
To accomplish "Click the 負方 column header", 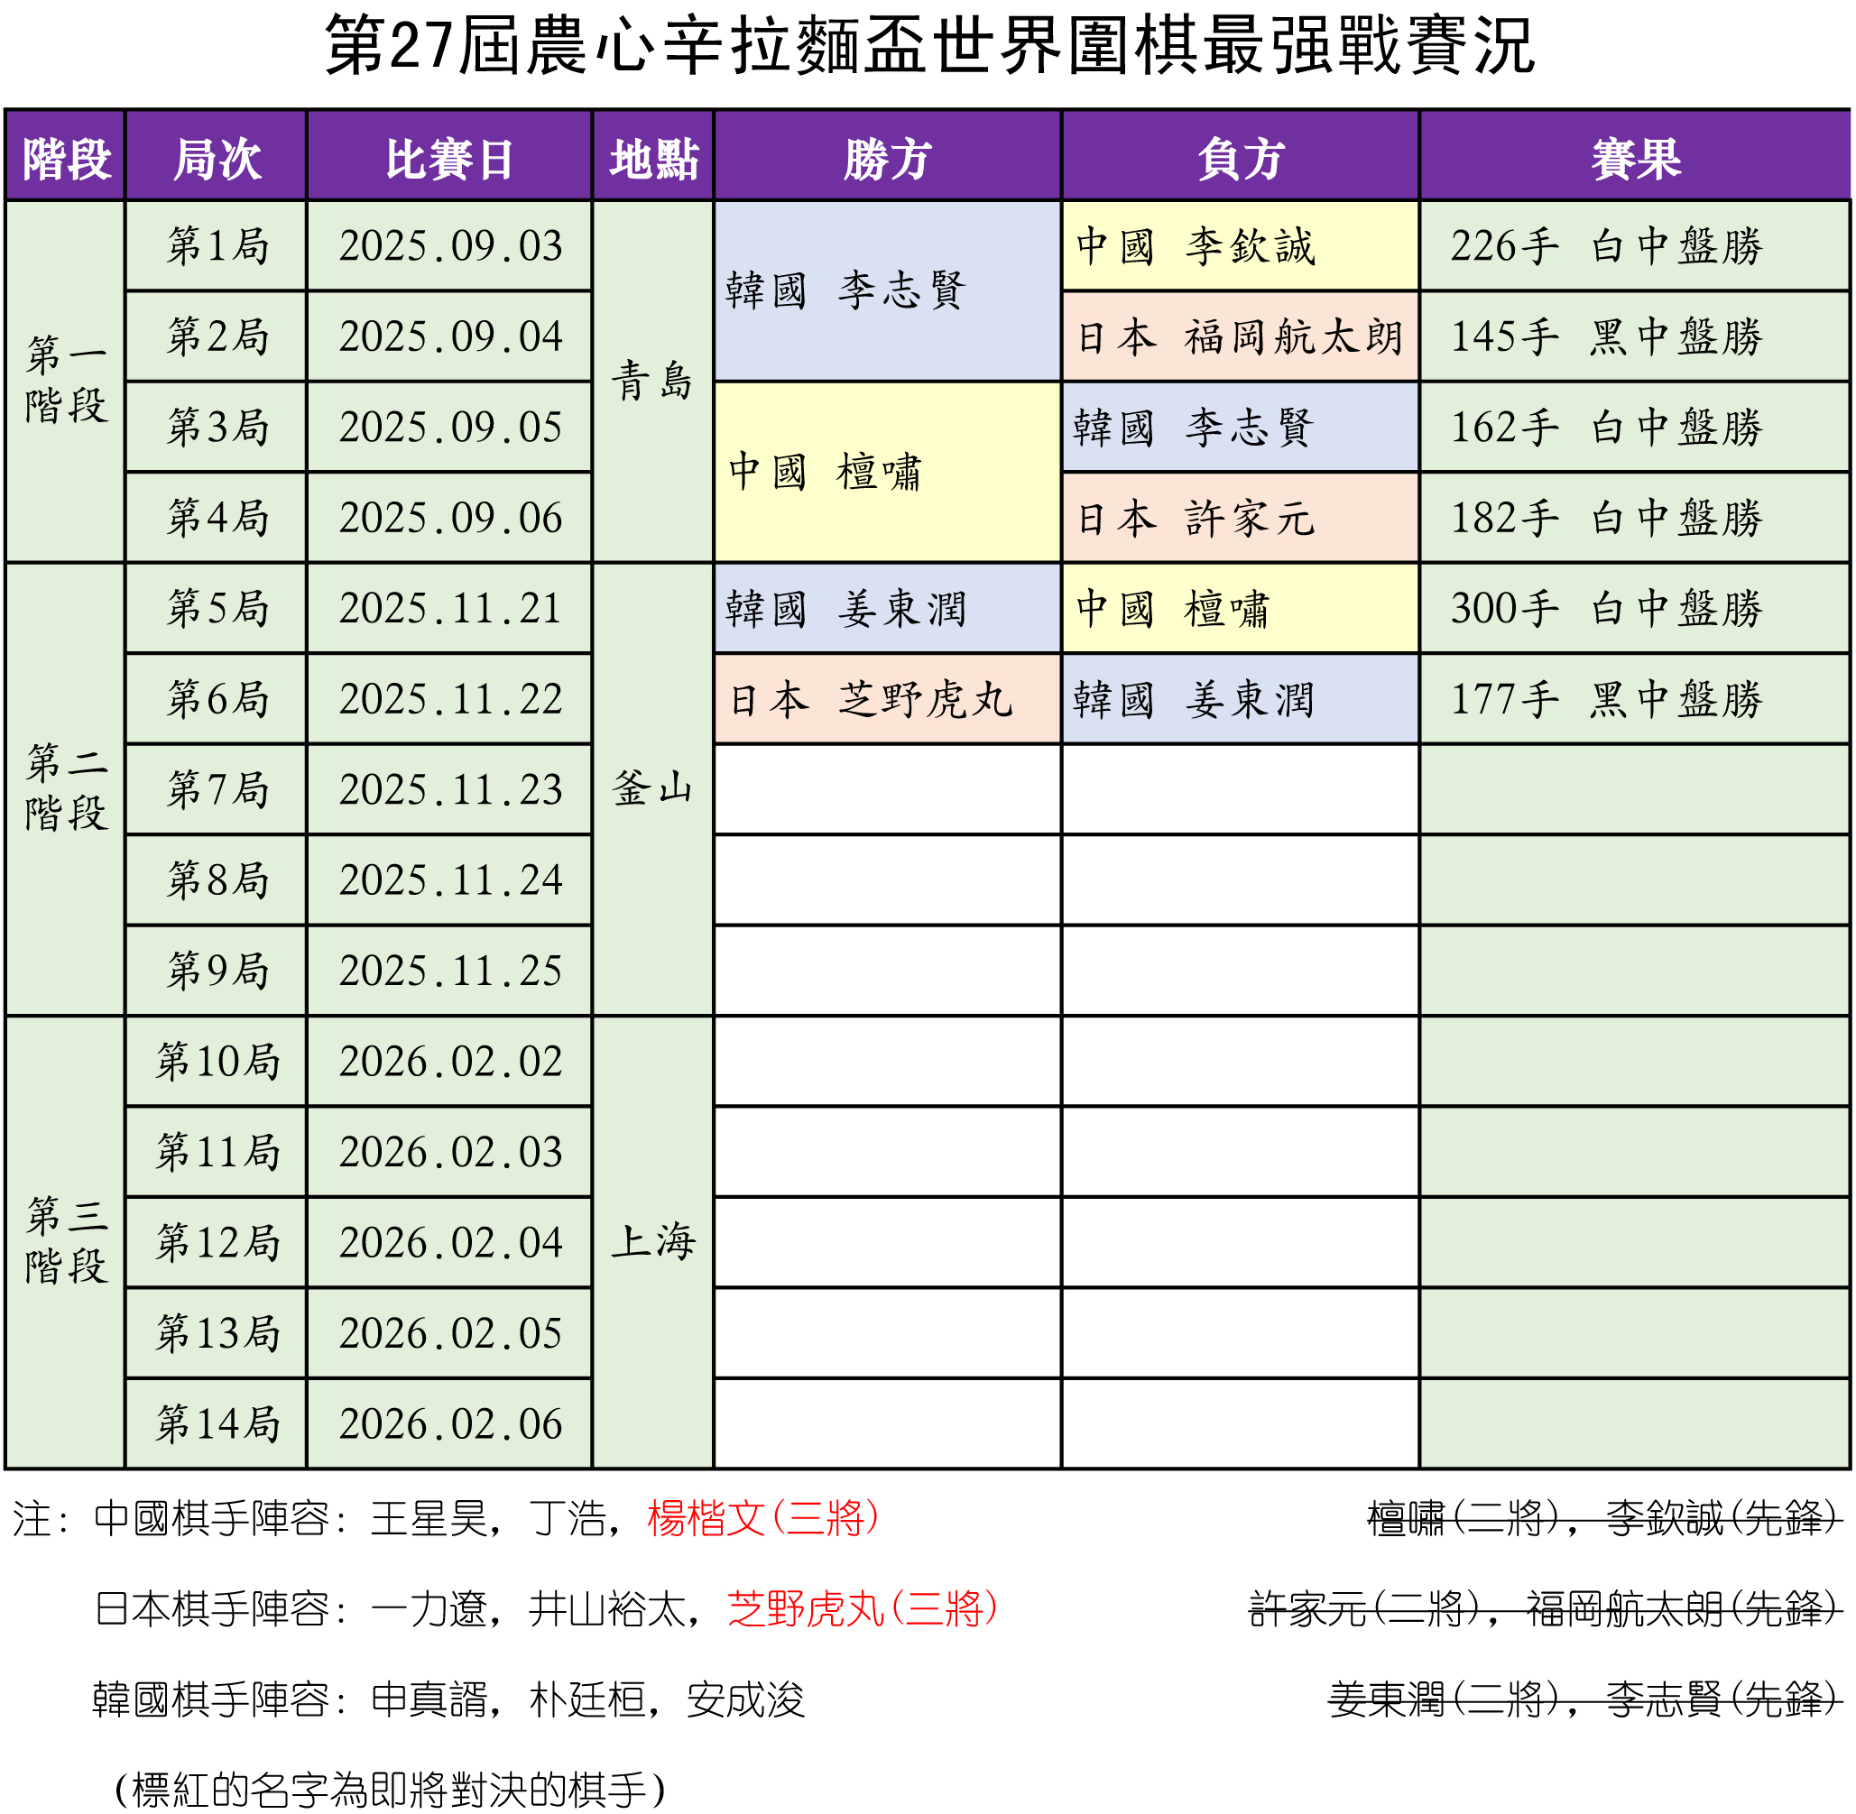I will click(x=1241, y=158).
